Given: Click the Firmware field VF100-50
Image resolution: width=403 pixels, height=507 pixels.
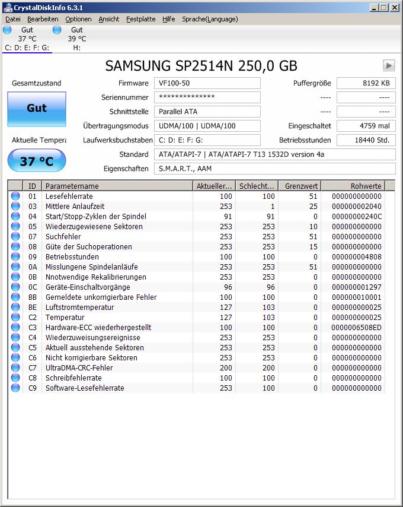Looking at the screenshot, I should coord(207,83).
